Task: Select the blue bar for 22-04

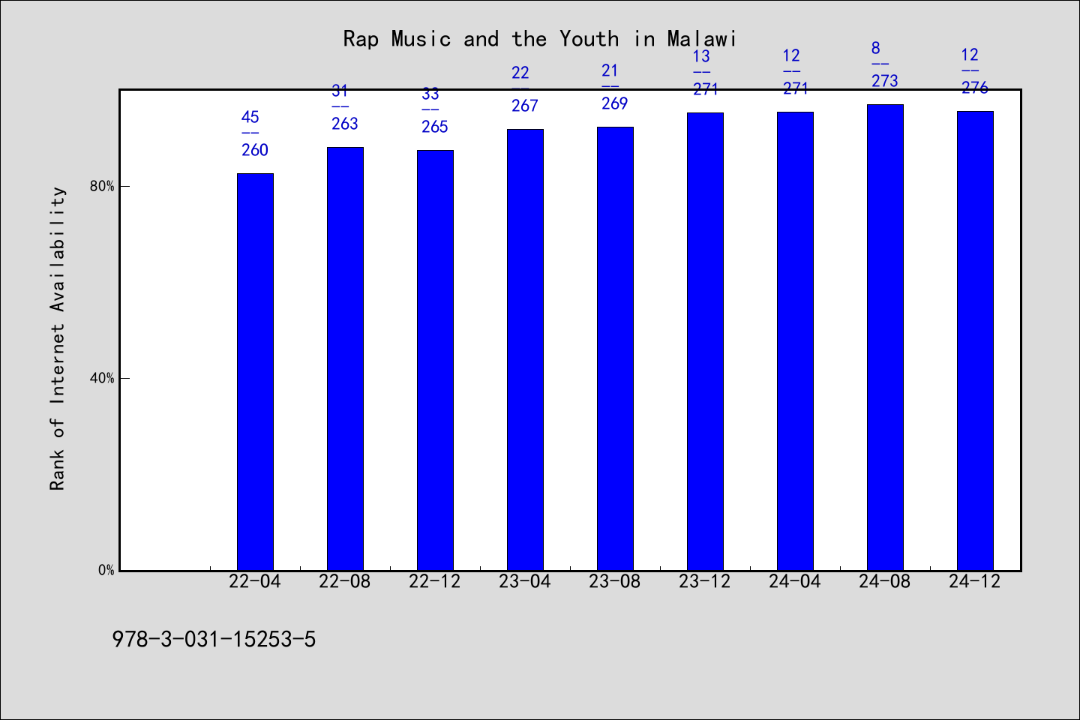Action: [255, 372]
